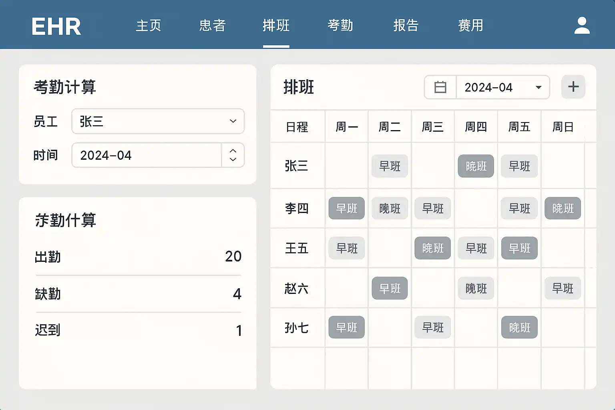Select the 费用 tab
Screen dimensions: 615x410
[x=470, y=26]
